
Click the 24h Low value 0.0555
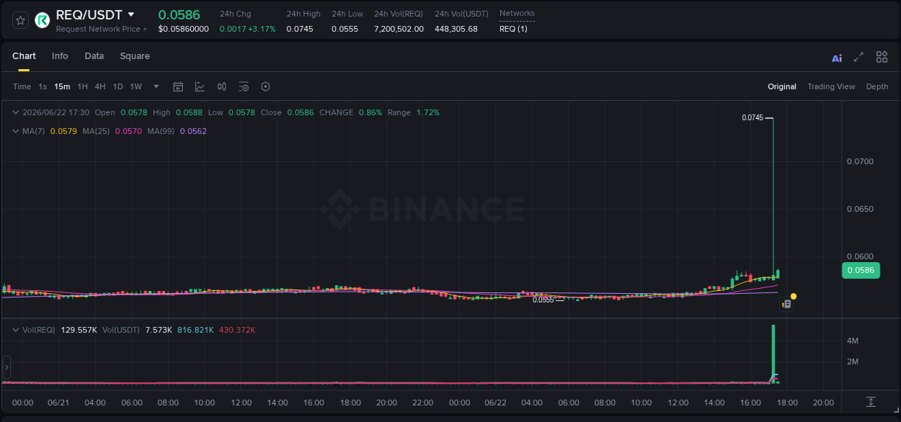(x=345, y=29)
